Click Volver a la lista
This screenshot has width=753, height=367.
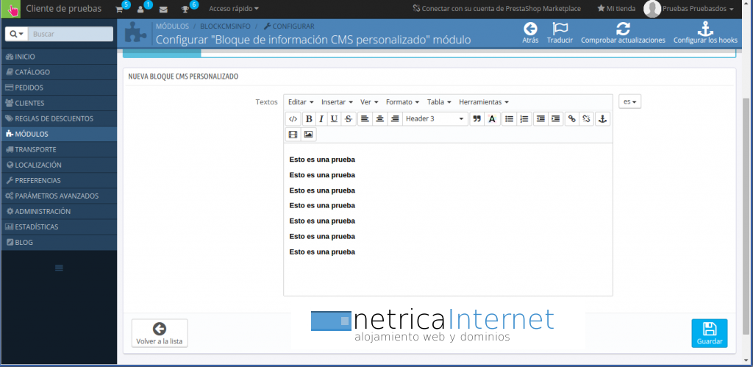tap(160, 333)
